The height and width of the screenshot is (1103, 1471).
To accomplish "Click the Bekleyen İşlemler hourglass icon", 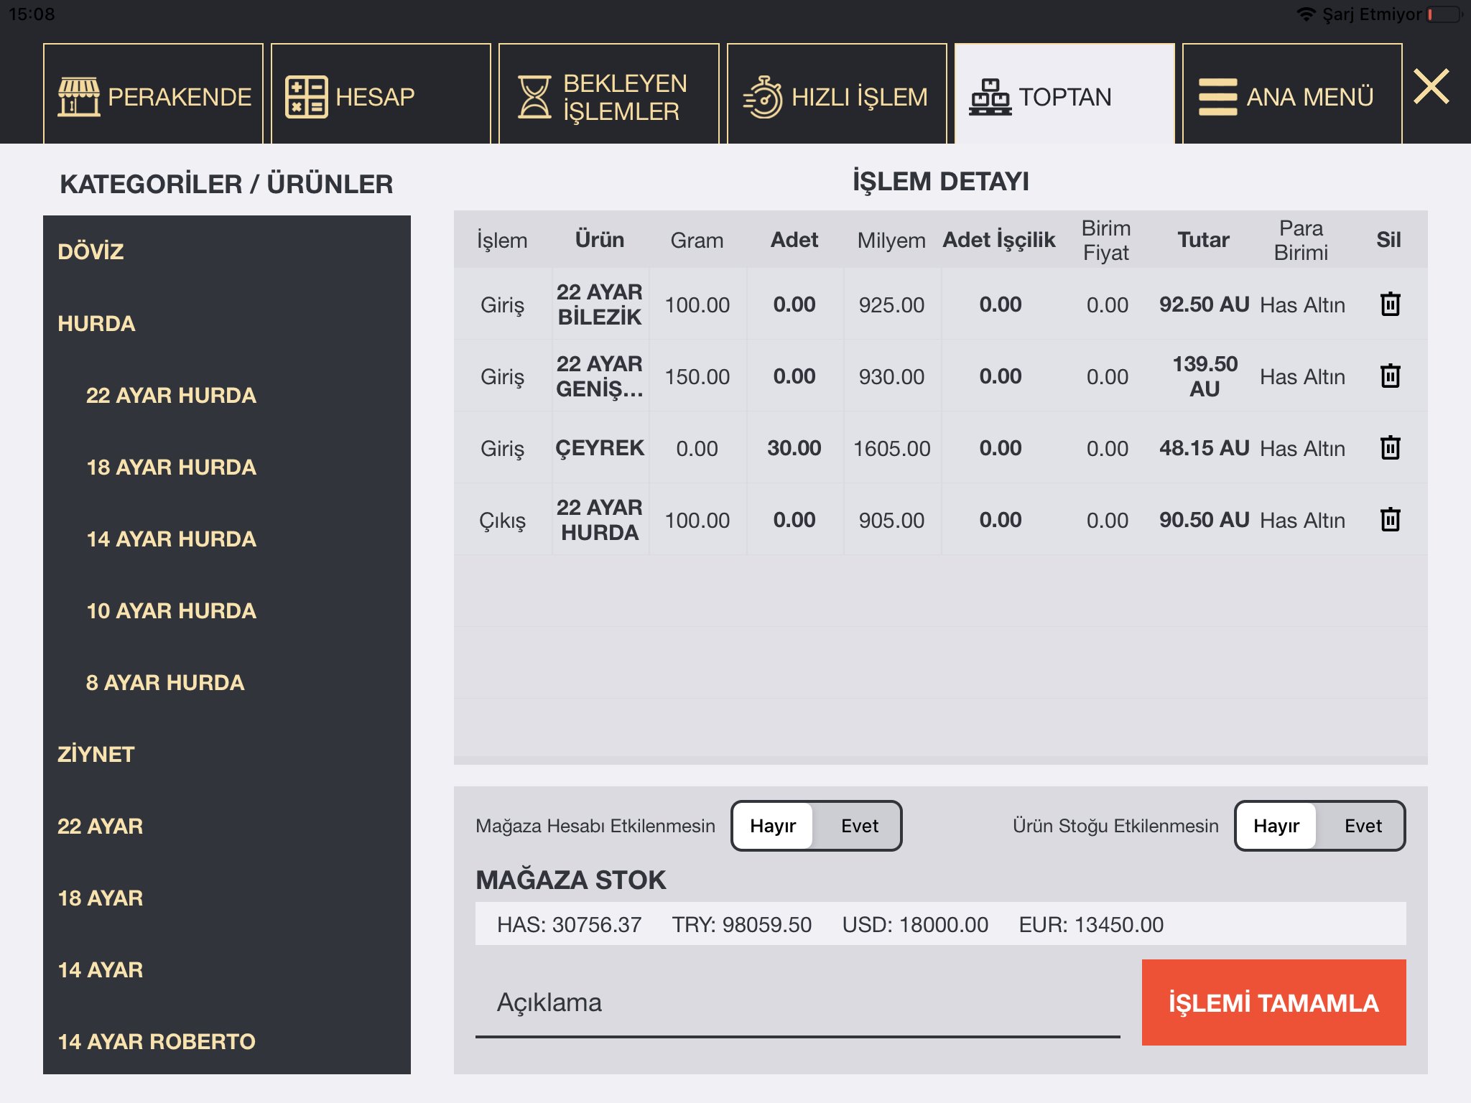I will click(534, 96).
